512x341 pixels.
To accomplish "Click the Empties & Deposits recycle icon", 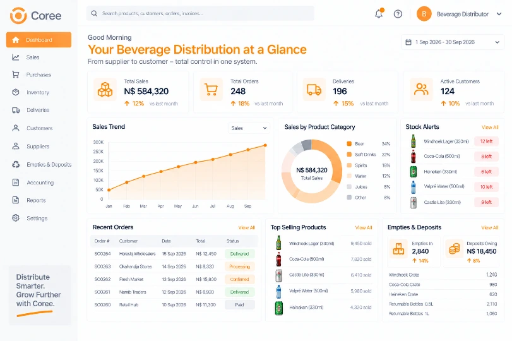I will [16, 164].
